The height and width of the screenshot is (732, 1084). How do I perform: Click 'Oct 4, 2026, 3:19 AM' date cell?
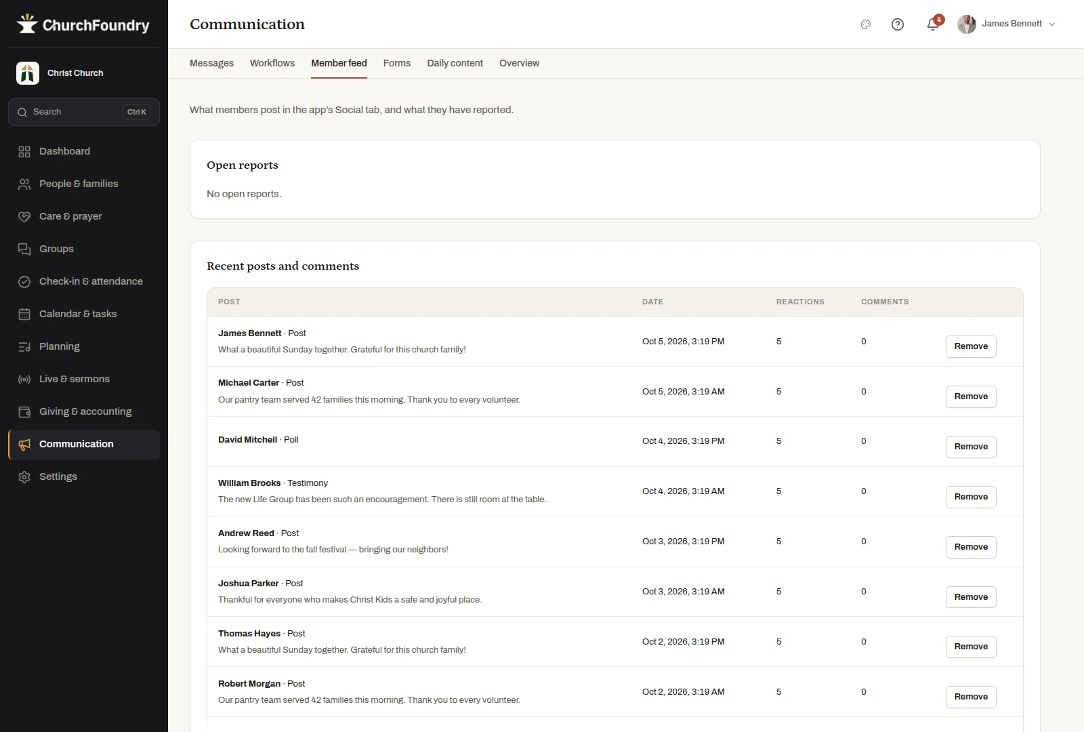(683, 491)
